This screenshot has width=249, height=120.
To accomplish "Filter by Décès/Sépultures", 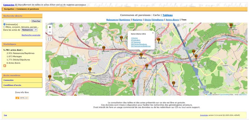I will (x=154, y=20).
